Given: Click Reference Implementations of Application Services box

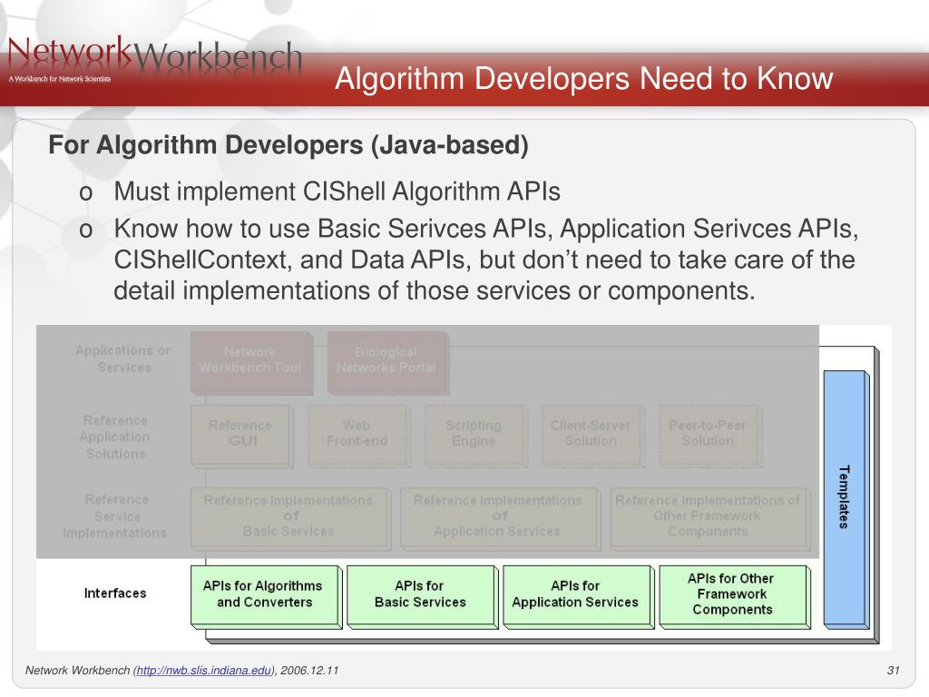Looking at the screenshot, I should [x=500, y=518].
